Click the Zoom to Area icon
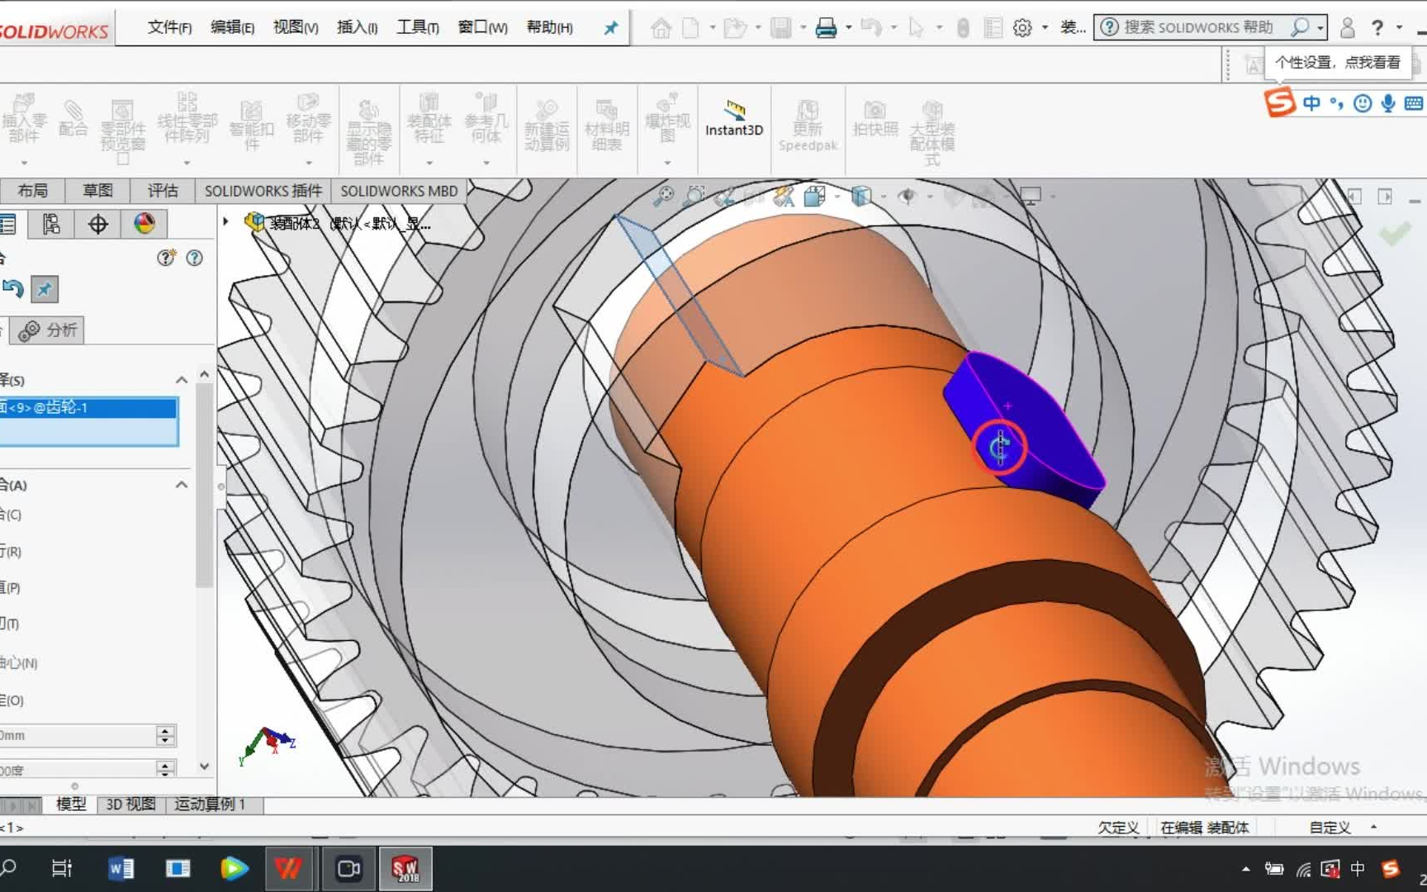The width and height of the screenshot is (1427, 892). pos(694,196)
